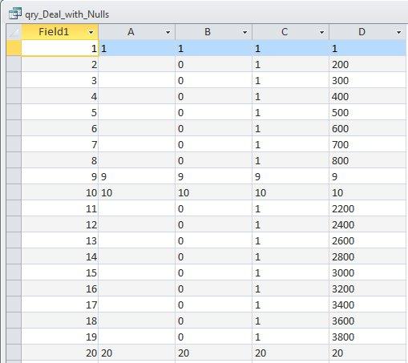Open the column C sort dropdown arrow

(321, 32)
